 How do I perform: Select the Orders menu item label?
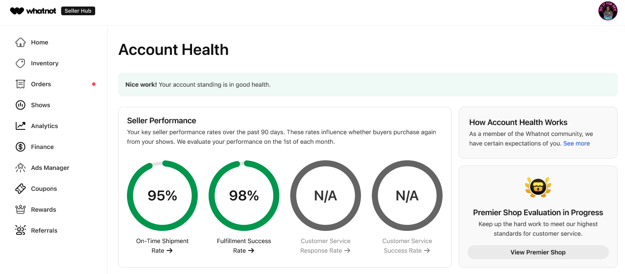click(x=41, y=84)
